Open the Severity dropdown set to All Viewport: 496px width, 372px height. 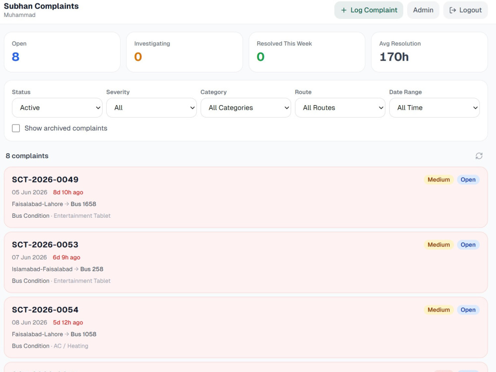tap(151, 108)
